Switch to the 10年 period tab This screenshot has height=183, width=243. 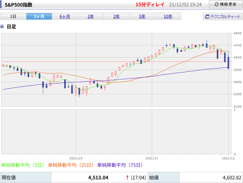[168, 16]
